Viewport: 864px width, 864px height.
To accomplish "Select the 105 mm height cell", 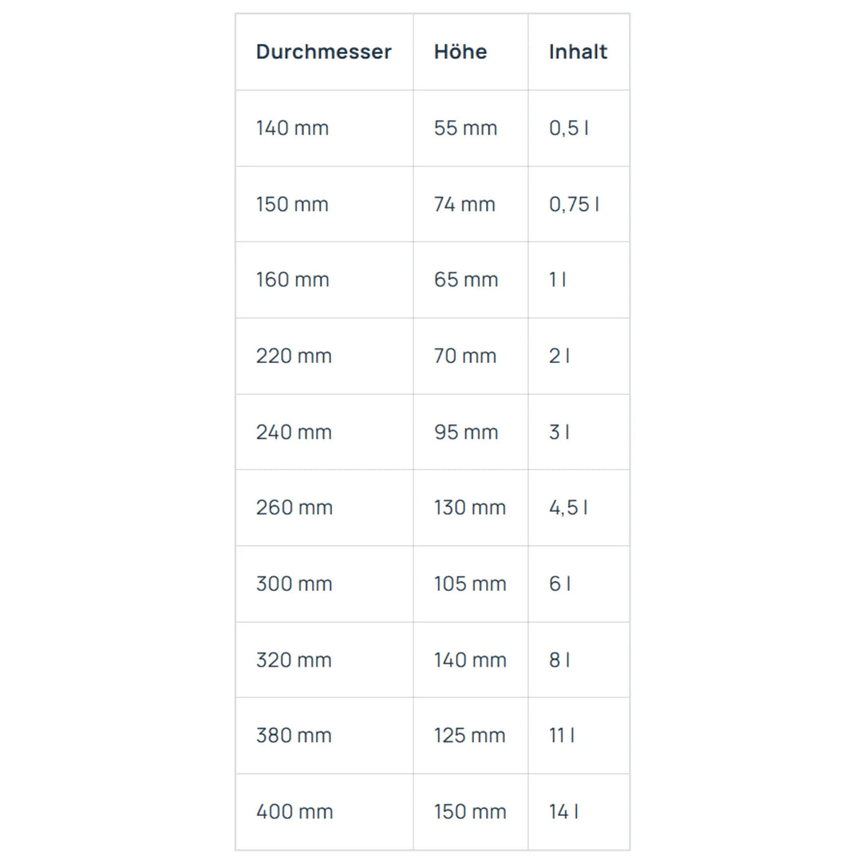I will [x=471, y=584].
